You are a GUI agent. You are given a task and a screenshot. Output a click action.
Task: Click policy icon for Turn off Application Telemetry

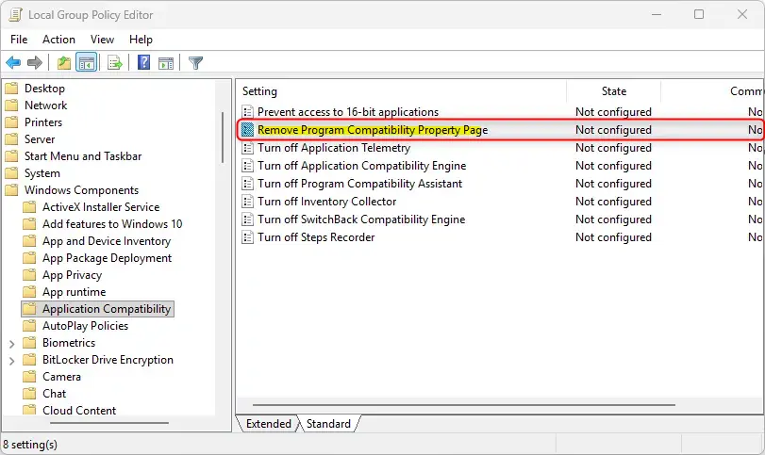pos(248,148)
